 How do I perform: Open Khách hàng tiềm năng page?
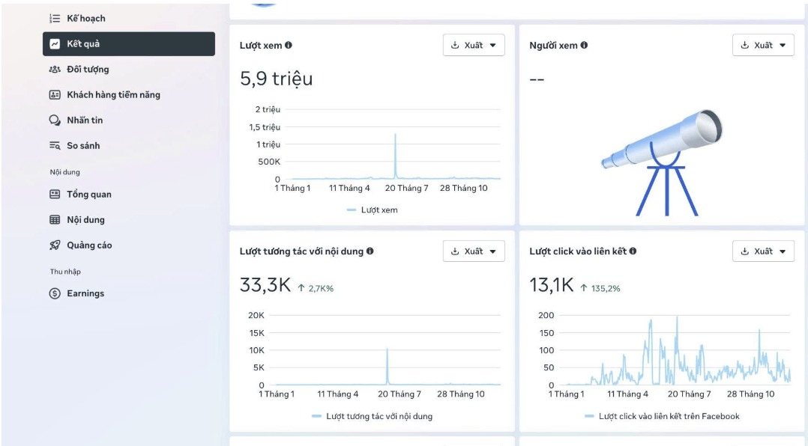[129, 94]
